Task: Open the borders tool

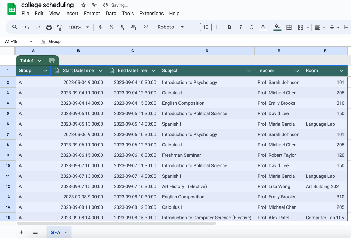Action: (289, 27)
